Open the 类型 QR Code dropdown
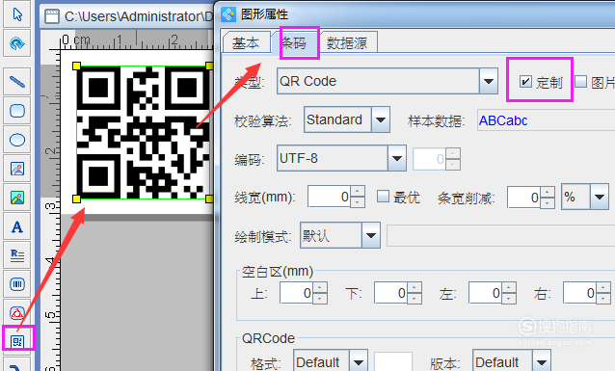This screenshot has height=371, width=615. (489, 81)
